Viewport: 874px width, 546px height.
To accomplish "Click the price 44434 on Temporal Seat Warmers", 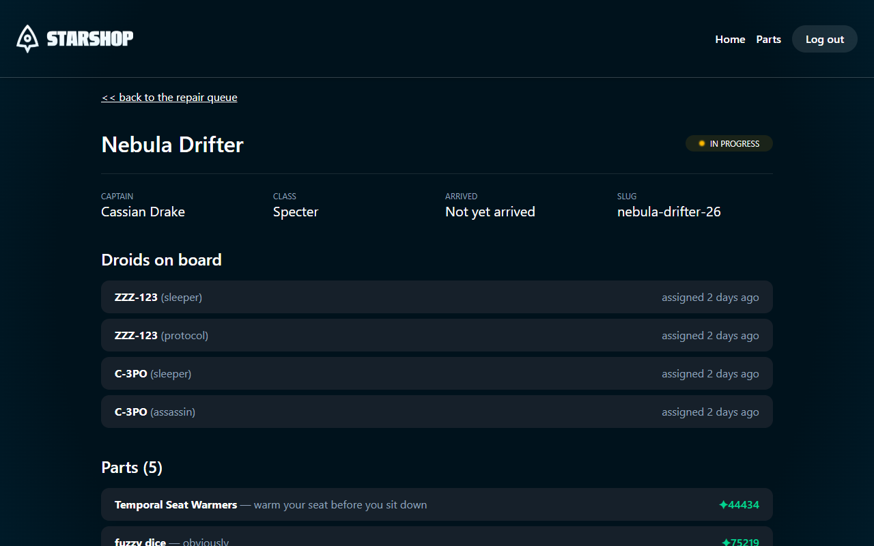I will point(744,505).
